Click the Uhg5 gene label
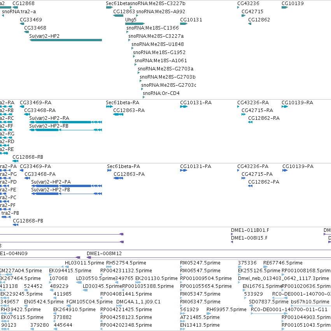The image size is (331, 331). click(x=131, y=20)
